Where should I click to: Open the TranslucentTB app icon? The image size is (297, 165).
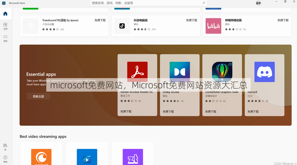(x=30, y=26)
